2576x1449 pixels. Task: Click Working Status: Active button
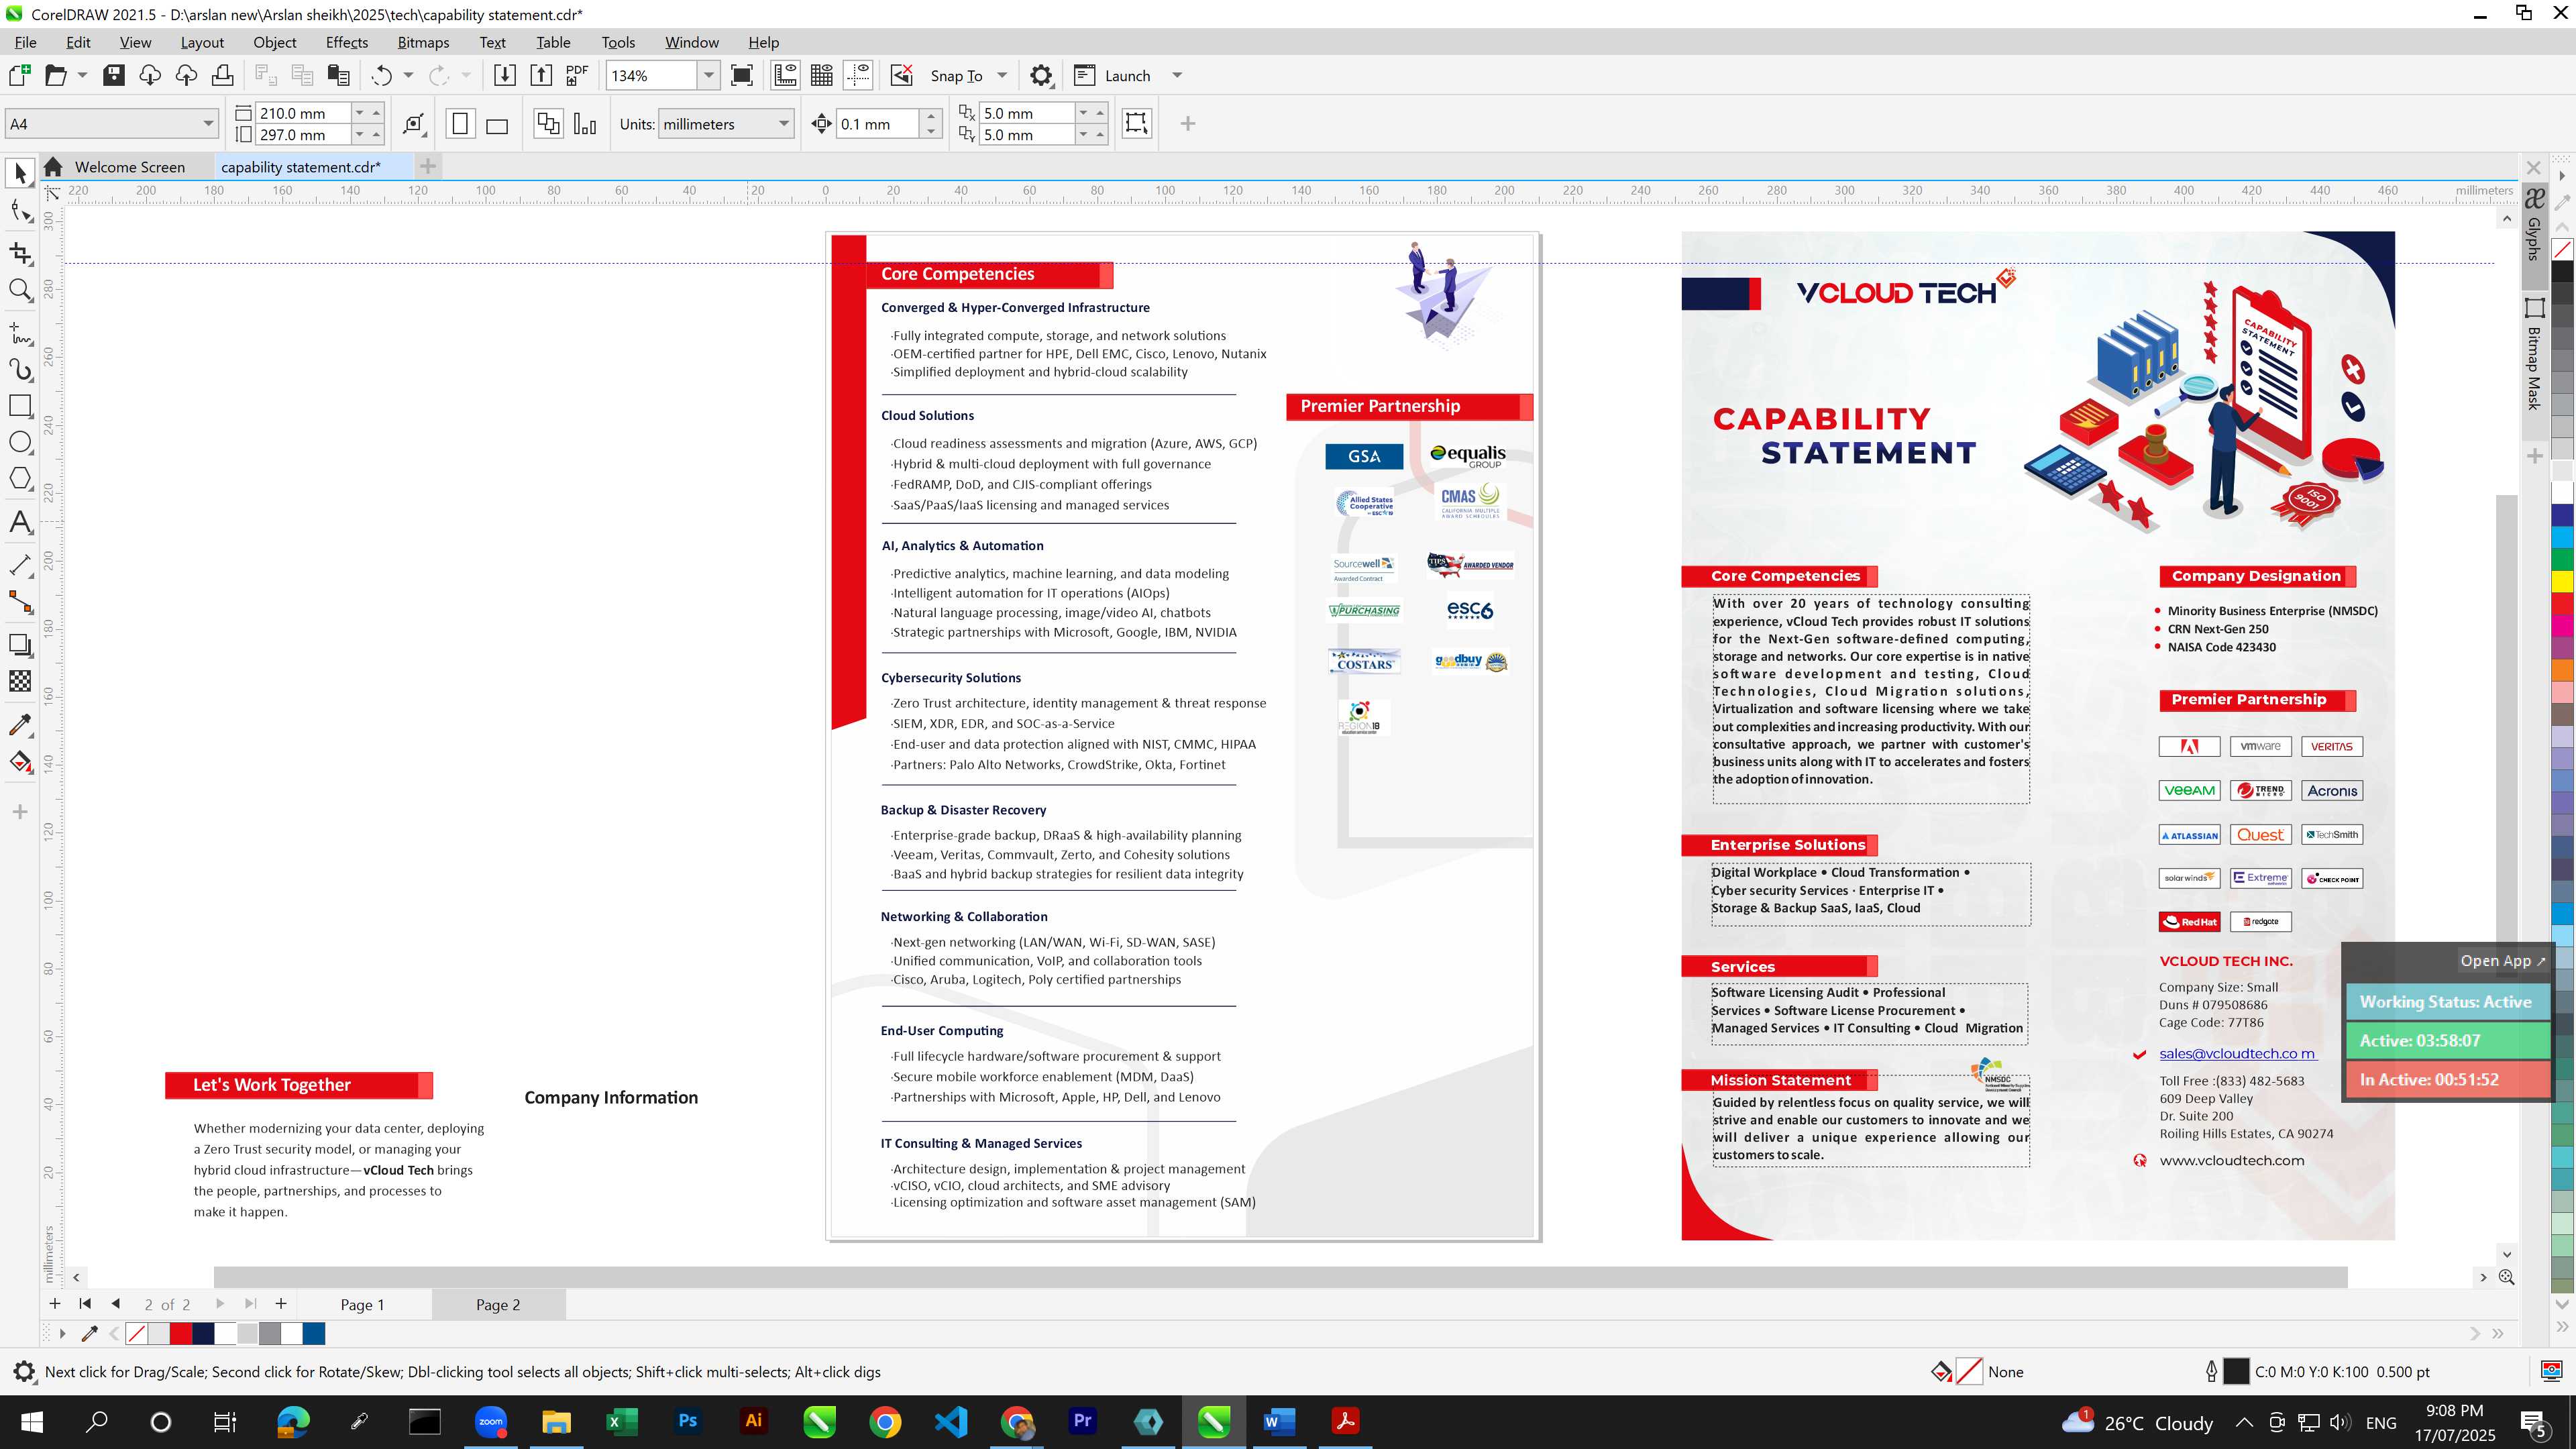2446,1002
